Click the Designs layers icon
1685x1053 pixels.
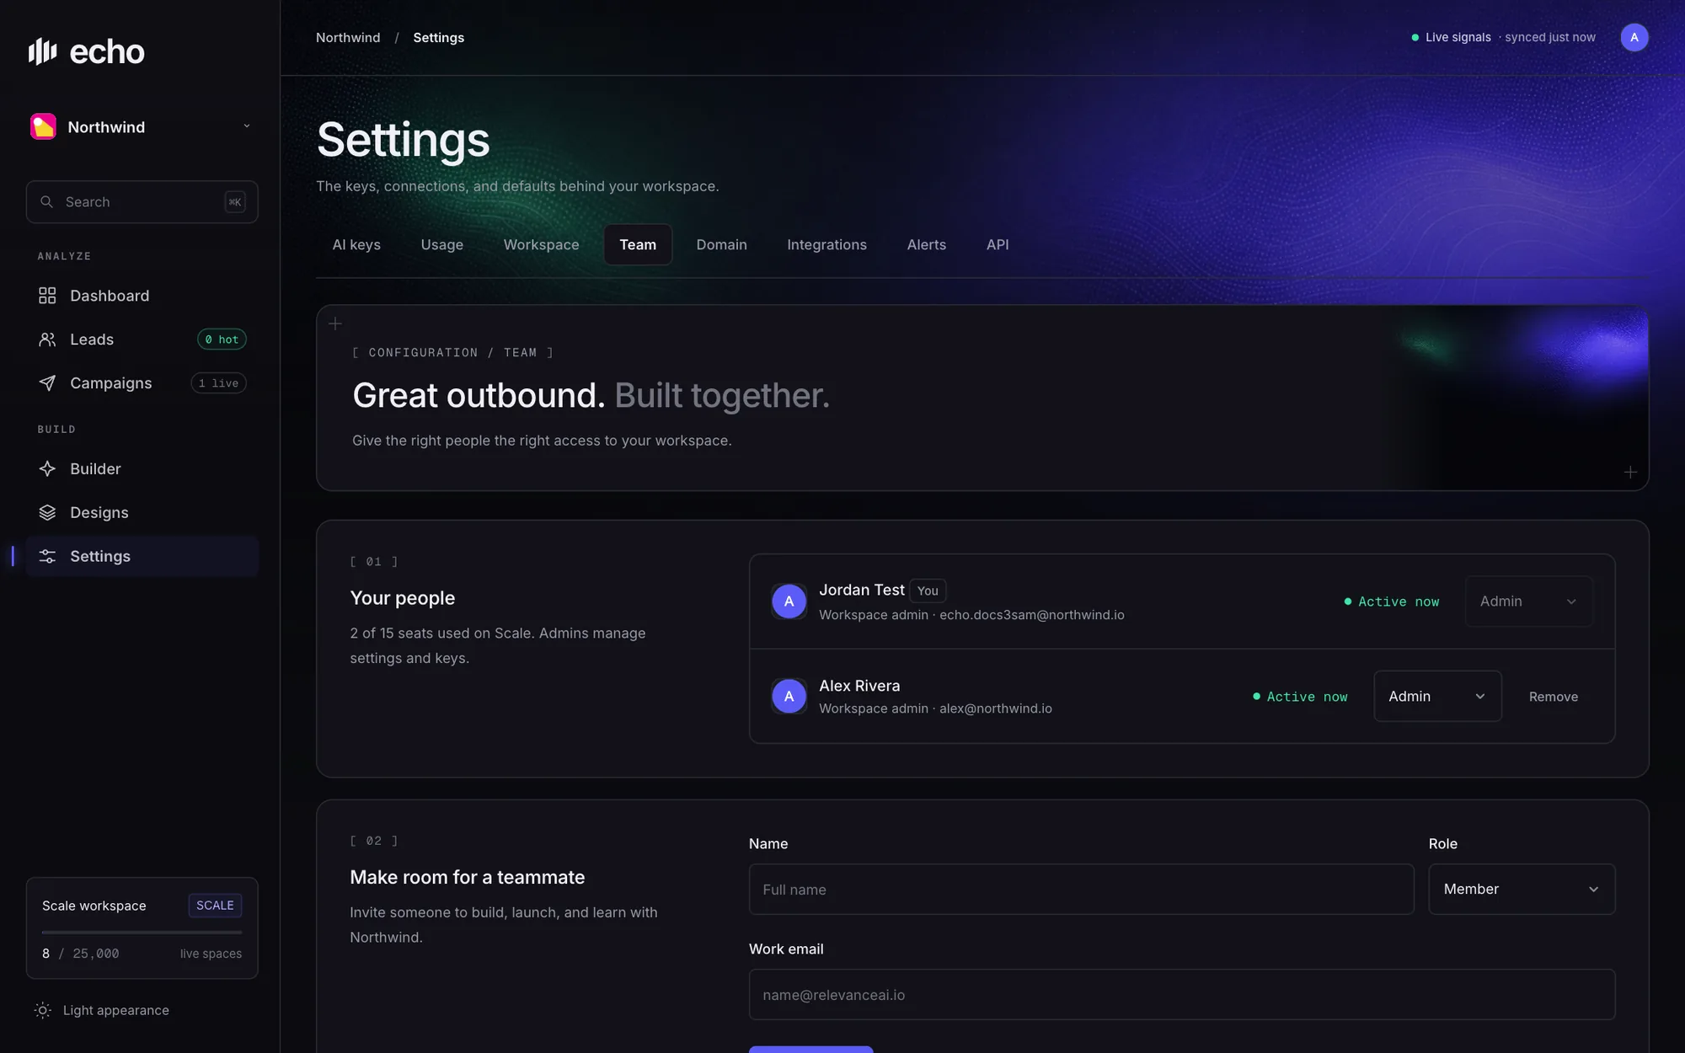47,513
